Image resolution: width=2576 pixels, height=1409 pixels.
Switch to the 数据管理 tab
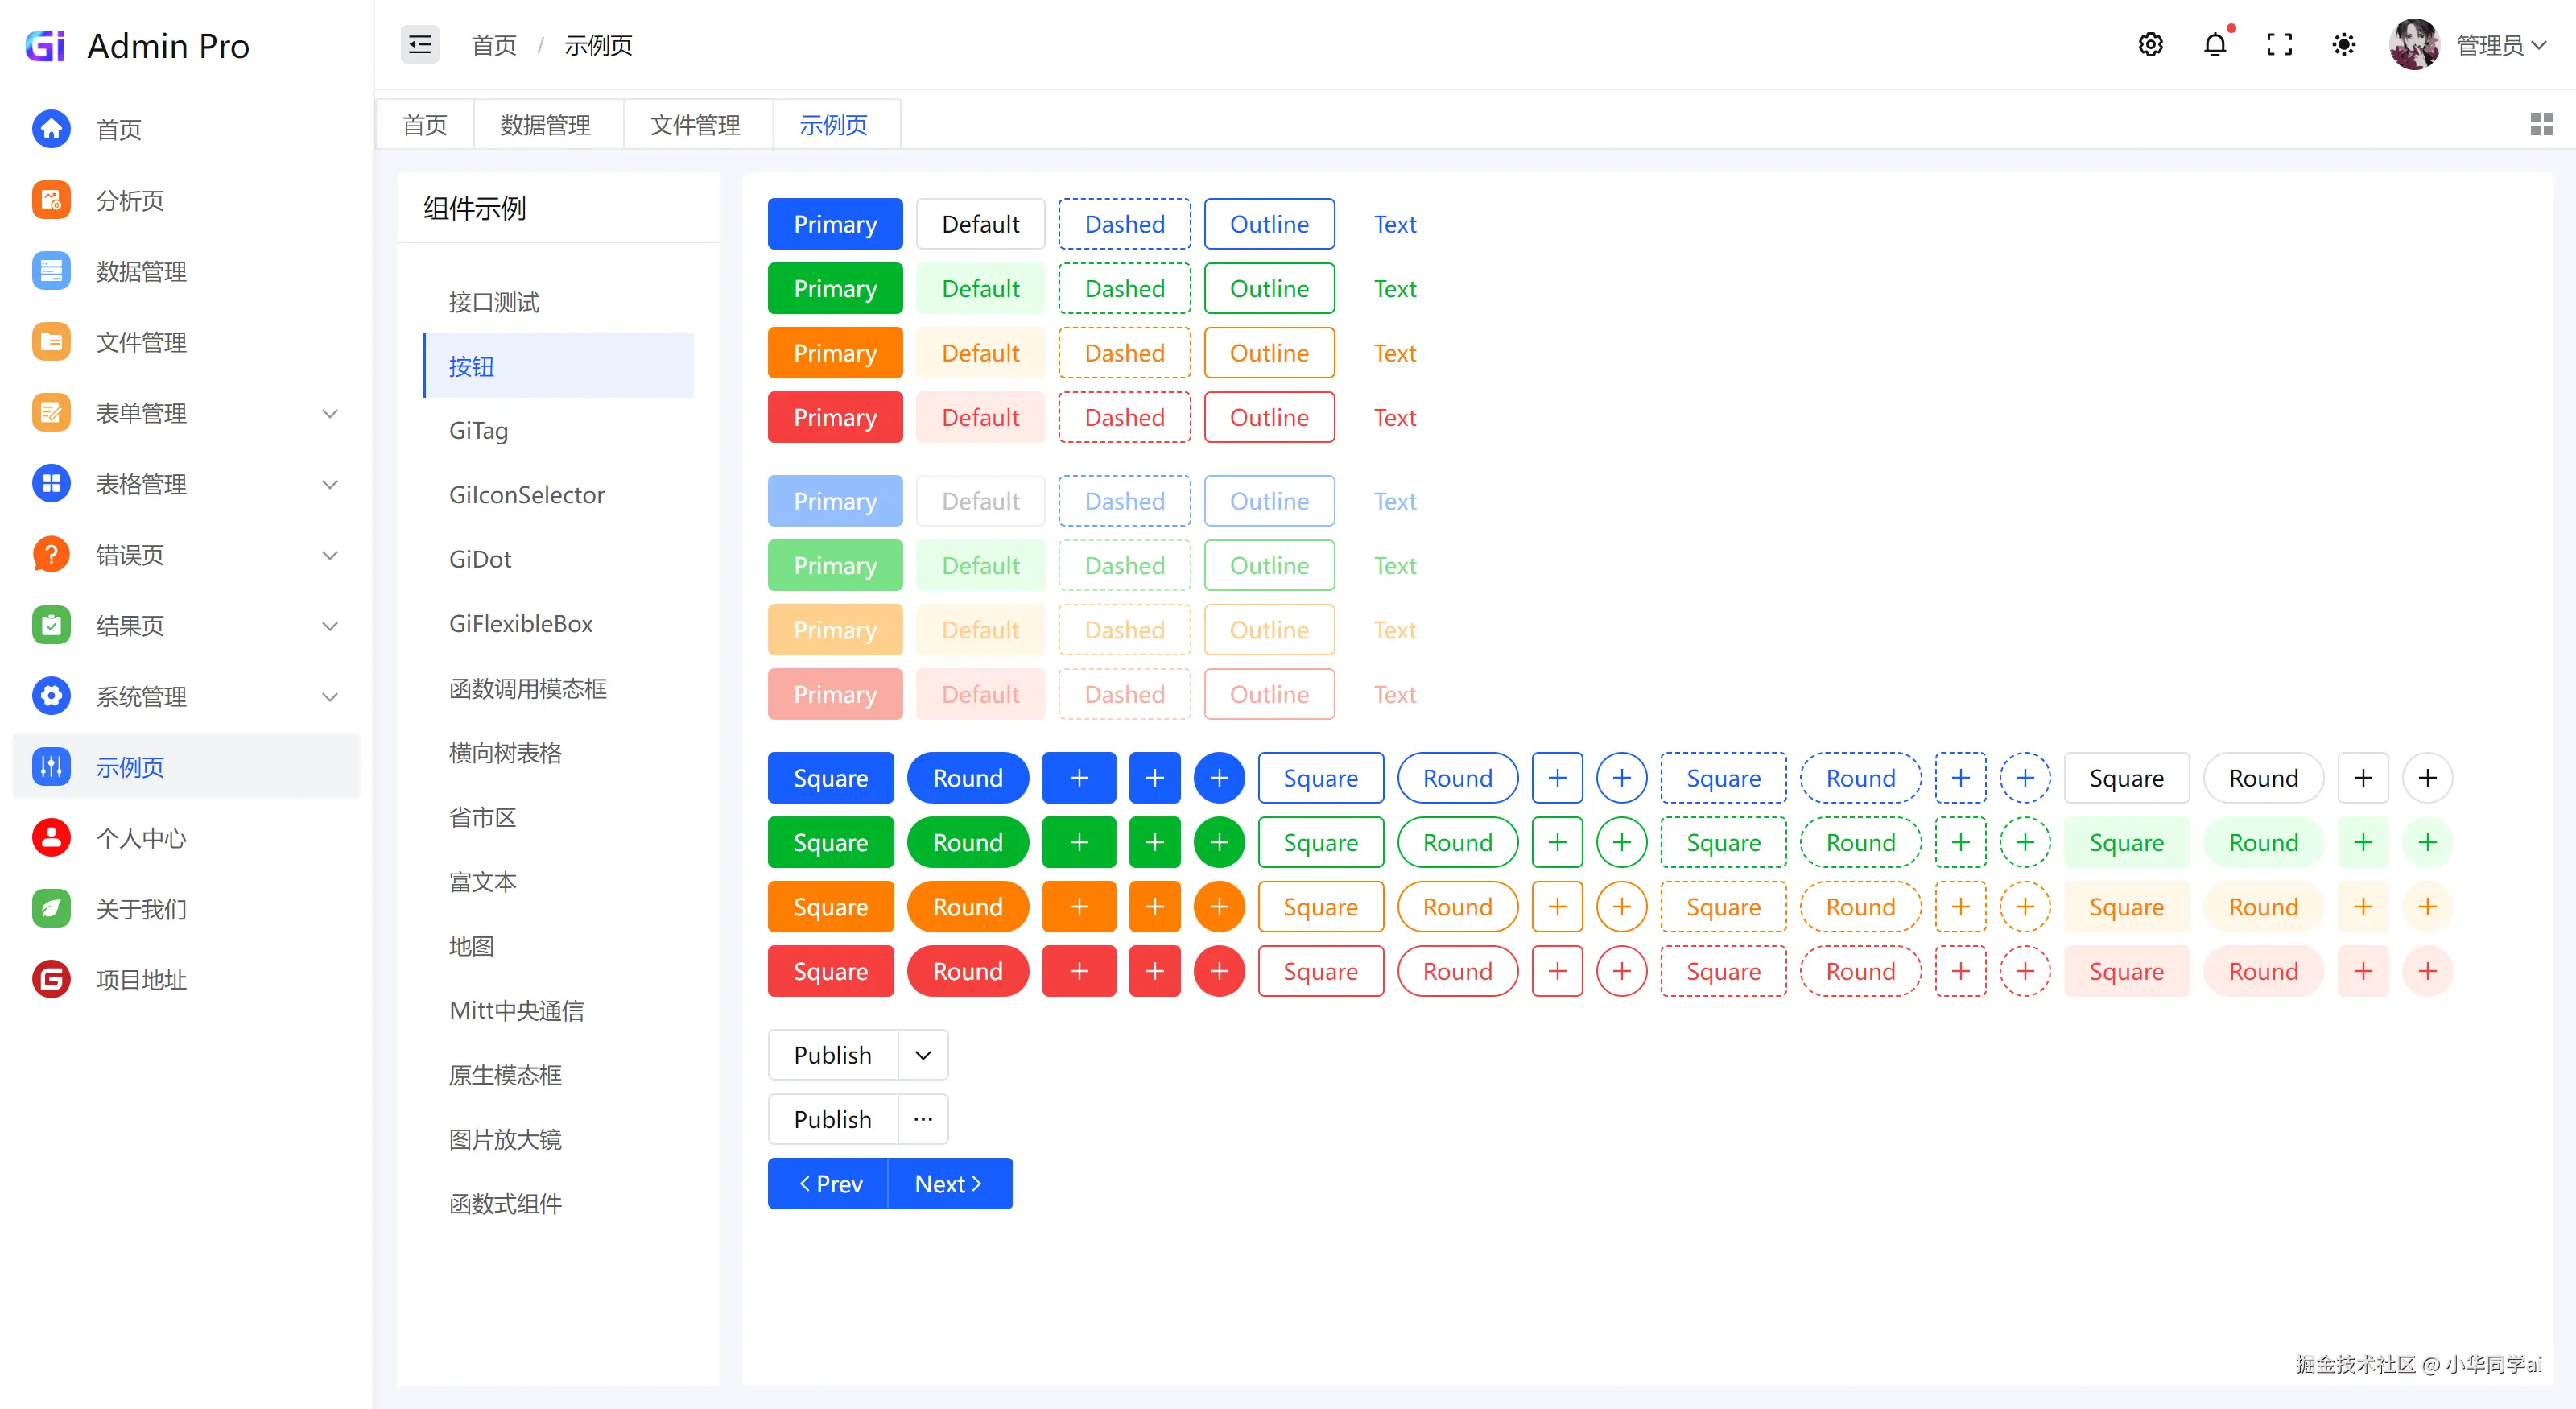(546, 125)
